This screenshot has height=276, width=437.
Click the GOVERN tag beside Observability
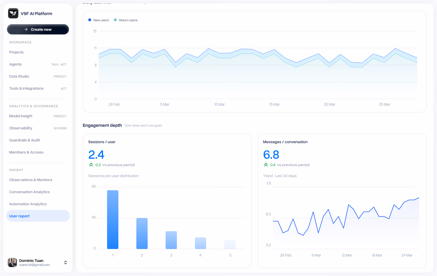pyautogui.click(x=60, y=129)
